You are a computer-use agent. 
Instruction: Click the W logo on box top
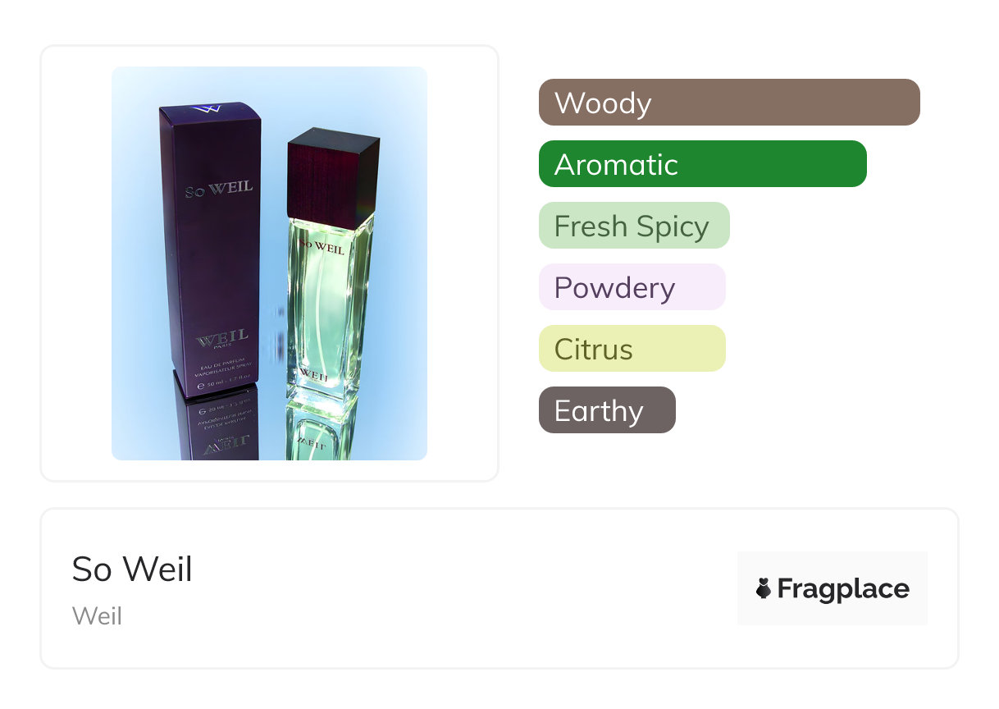210,110
